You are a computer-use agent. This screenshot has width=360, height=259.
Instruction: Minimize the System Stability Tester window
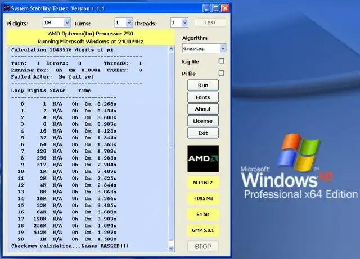click(x=206, y=8)
